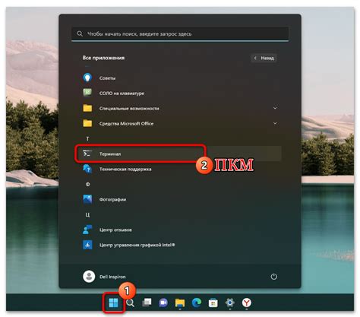
Task: Open File Explorer from taskbar
Action: [x=180, y=303]
